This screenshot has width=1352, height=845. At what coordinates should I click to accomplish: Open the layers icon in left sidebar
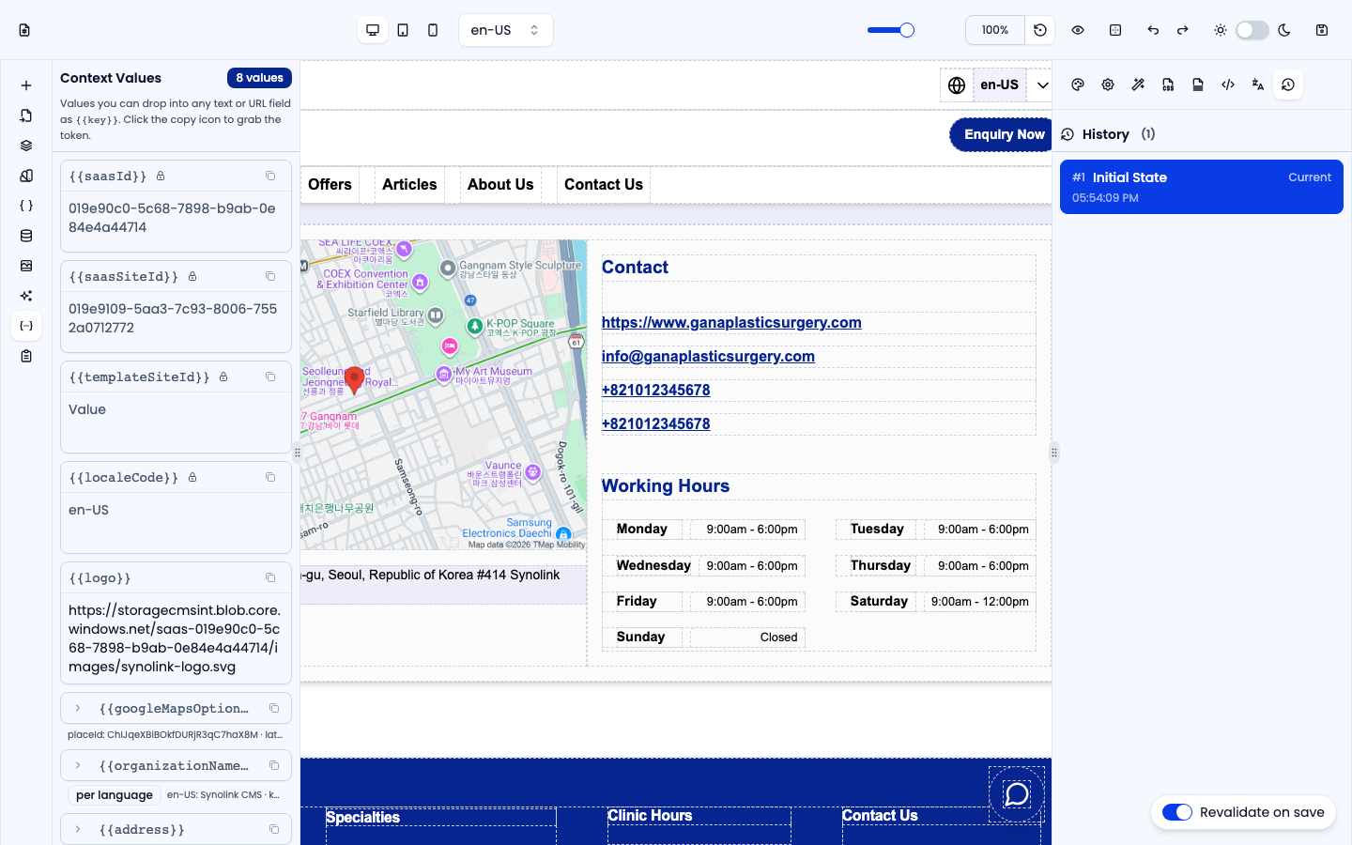(x=26, y=146)
